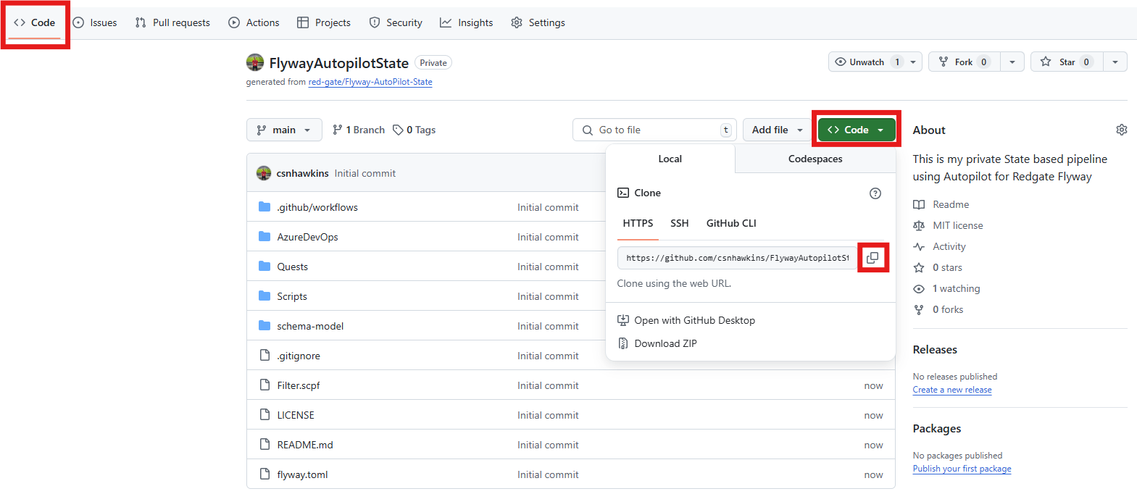Click the csnhawkins avatar in commit row

click(x=264, y=173)
